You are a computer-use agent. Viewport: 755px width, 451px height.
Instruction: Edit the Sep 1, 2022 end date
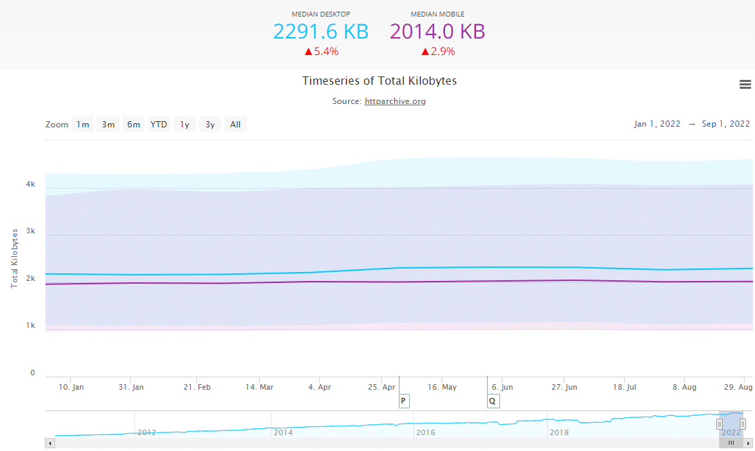(725, 124)
